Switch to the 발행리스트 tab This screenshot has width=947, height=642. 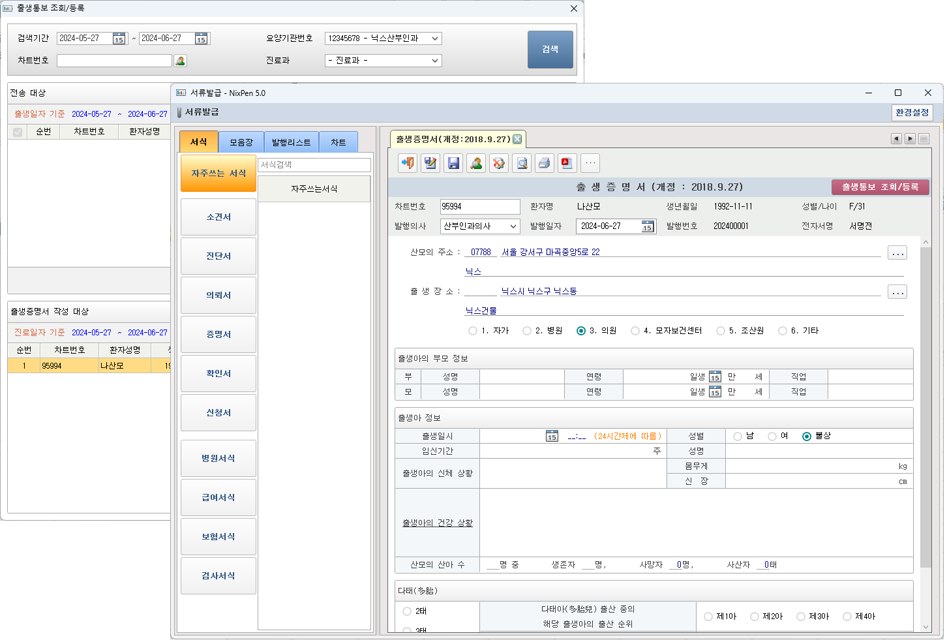[x=291, y=142]
